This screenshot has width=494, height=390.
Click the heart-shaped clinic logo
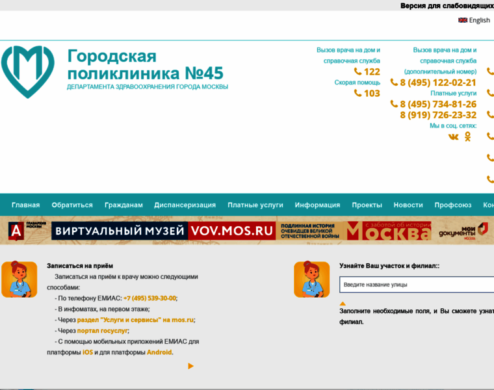click(28, 72)
